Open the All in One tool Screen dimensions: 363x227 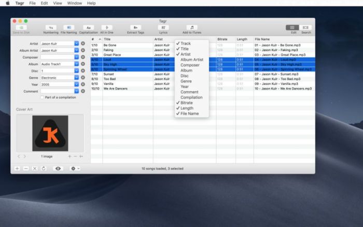(106, 27)
